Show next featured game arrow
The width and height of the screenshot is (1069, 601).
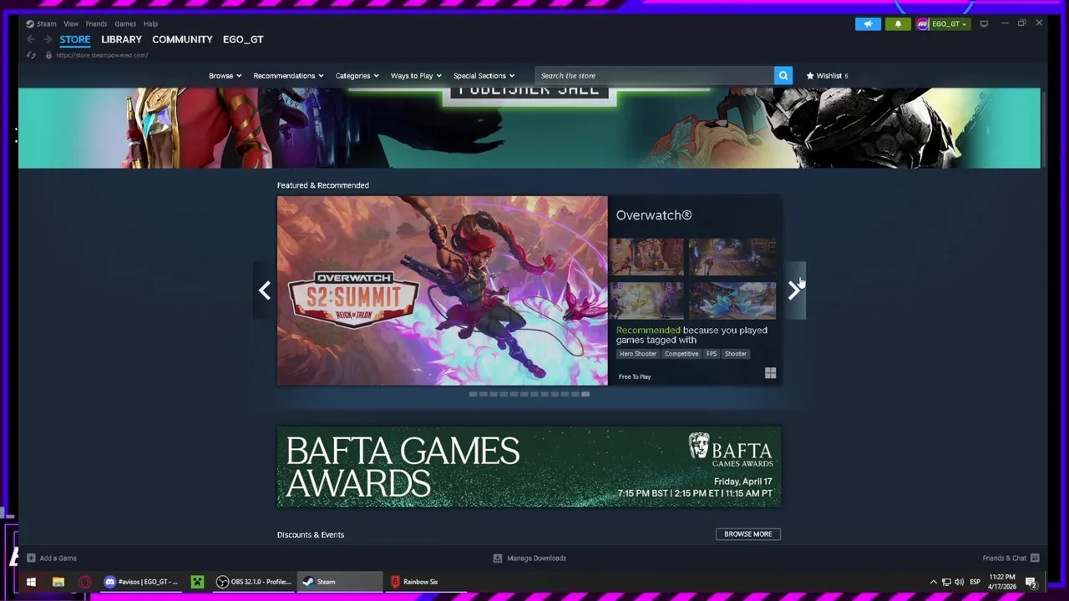[794, 290]
